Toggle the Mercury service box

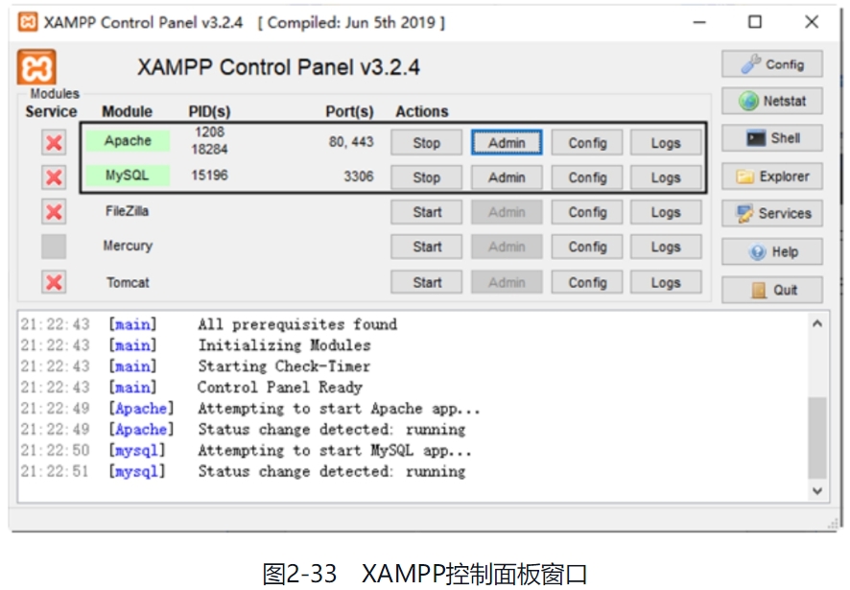point(54,247)
